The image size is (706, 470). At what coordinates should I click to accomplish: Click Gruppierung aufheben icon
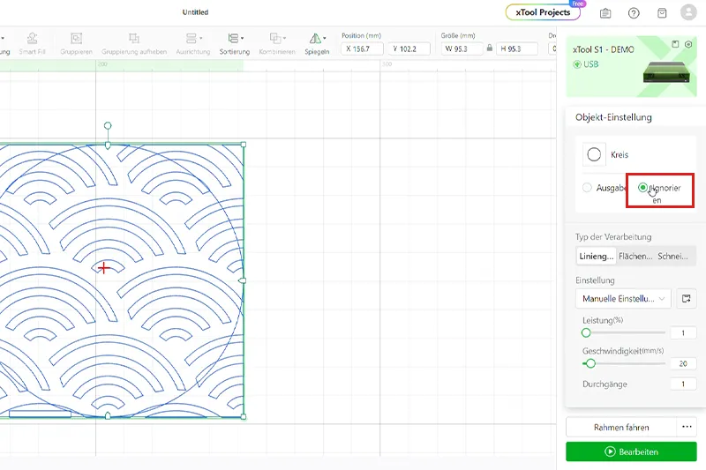(134, 39)
